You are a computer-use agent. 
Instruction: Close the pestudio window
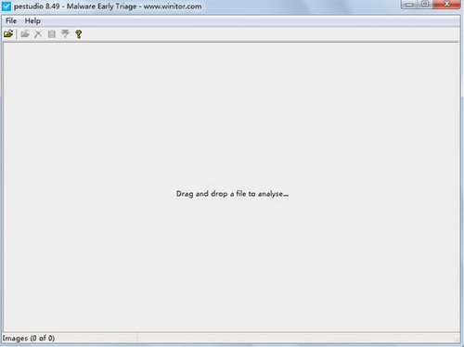(x=446, y=4)
